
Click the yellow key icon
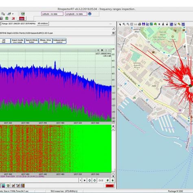pyautogui.click(x=179, y=24)
